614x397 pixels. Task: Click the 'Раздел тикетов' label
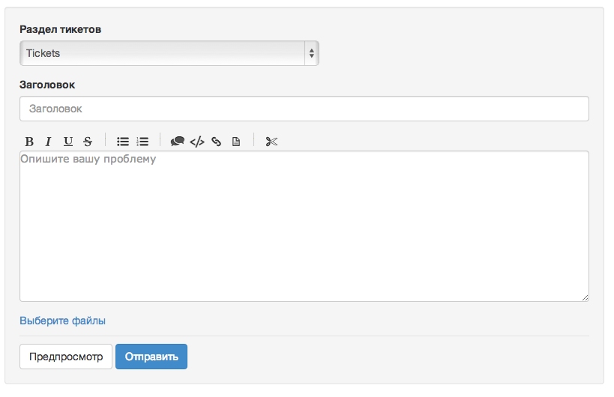pos(60,29)
